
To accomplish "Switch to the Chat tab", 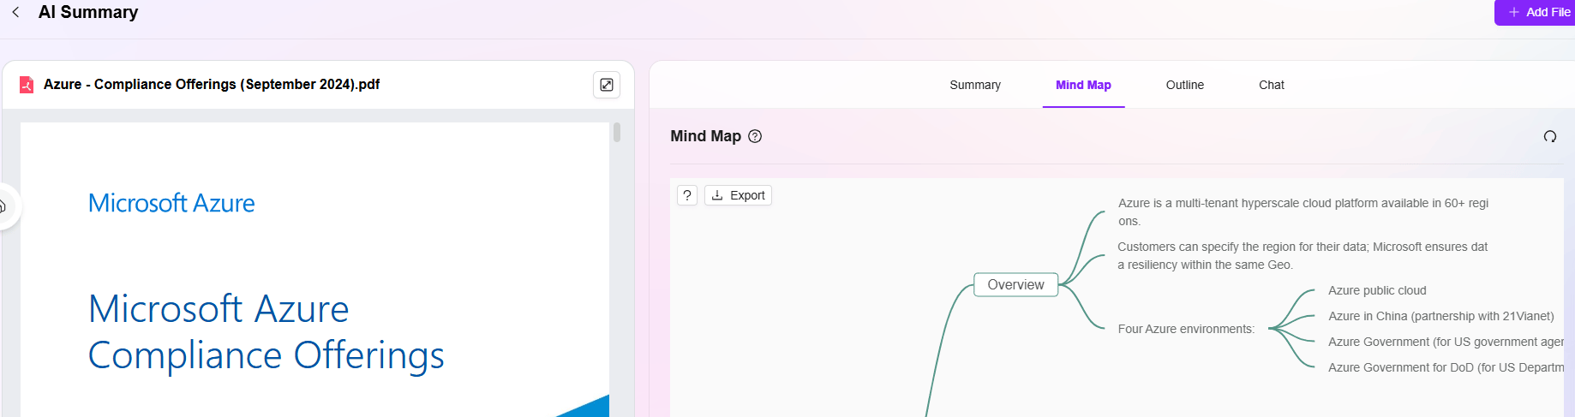I will click(1271, 85).
